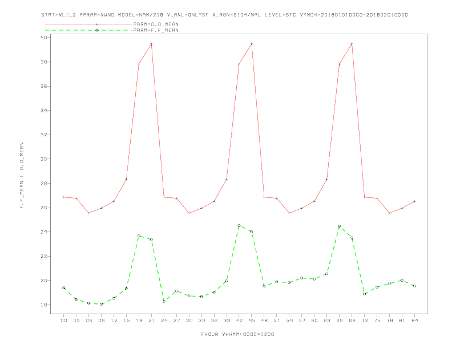
Task: Click the x-axis tick label 27
Action: (x=176, y=320)
